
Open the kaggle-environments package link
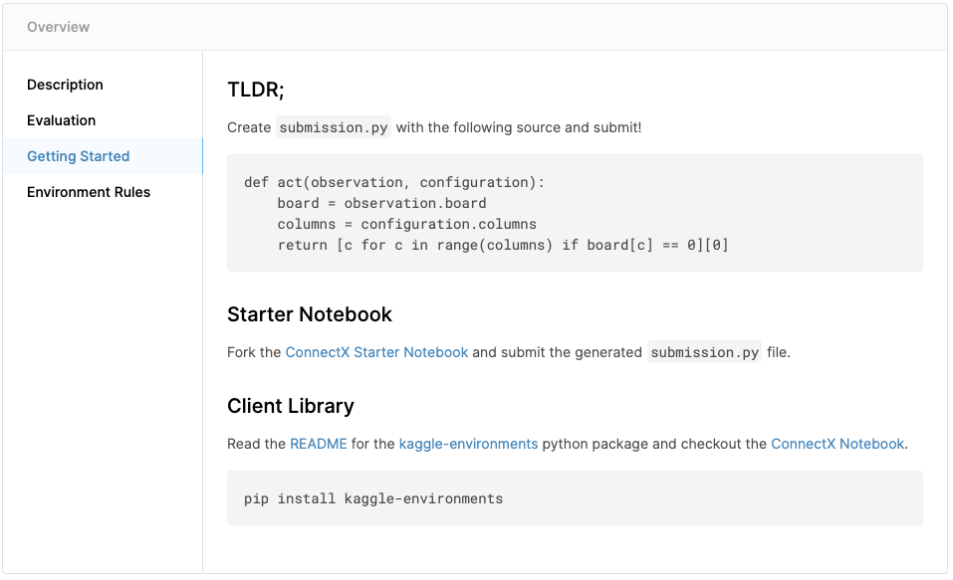[468, 444]
